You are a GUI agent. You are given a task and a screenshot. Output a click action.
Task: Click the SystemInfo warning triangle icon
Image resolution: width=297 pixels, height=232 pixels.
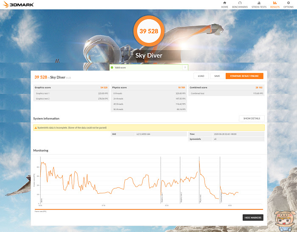coord(36,127)
